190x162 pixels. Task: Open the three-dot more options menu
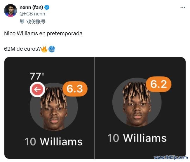tap(183, 8)
